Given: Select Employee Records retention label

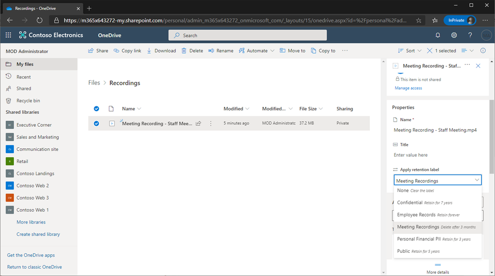Looking at the screenshot, I should coord(437,215).
